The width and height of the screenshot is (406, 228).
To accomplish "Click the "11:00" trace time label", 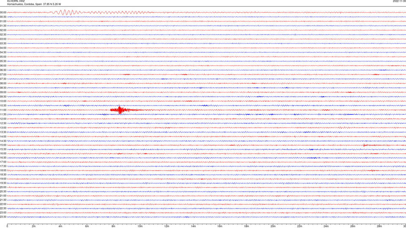I will click(3, 110).
